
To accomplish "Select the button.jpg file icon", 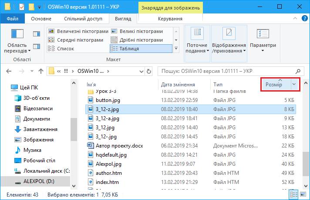I will [x=91, y=100].
